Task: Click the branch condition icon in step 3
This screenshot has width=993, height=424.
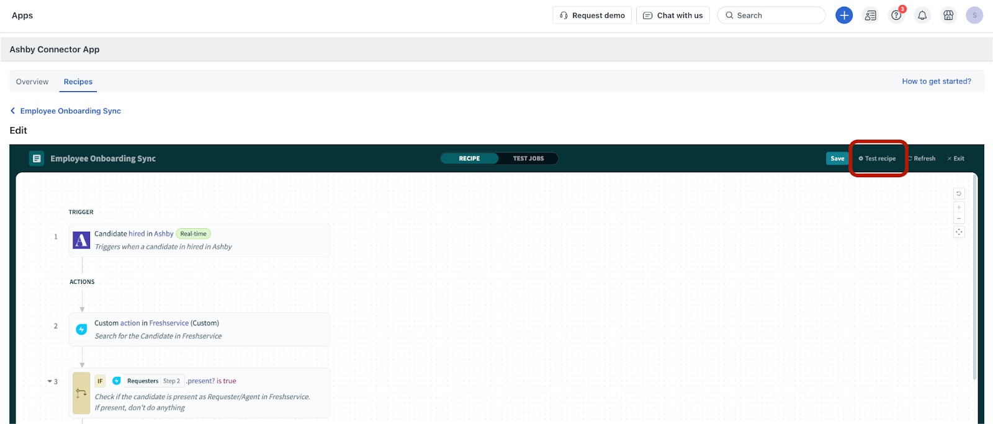Action: [x=81, y=393]
